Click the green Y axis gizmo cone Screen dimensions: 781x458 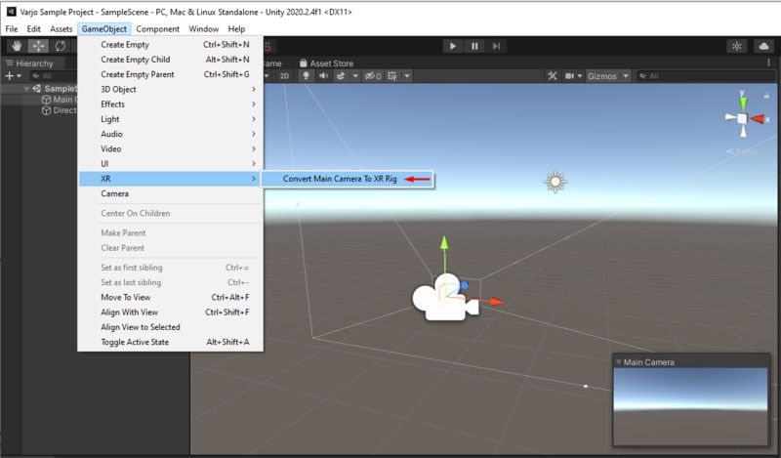coord(743,104)
